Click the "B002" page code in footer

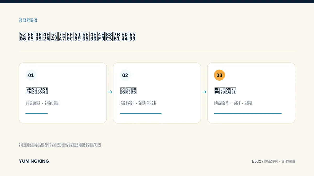256,161
